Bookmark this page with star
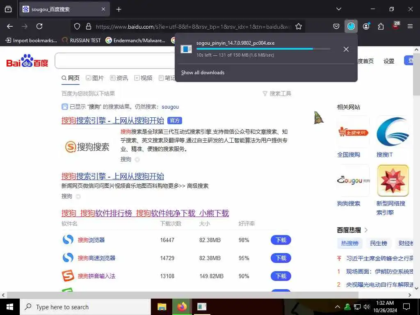This screenshot has height=315, width=420. pyautogui.click(x=299, y=26)
